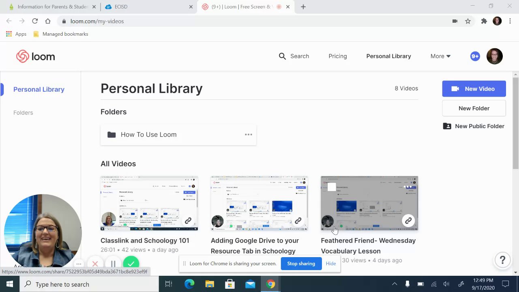Open the Adding Google Drive to your Resource Tab video title
The image size is (519, 292).
click(x=255, y=246)
